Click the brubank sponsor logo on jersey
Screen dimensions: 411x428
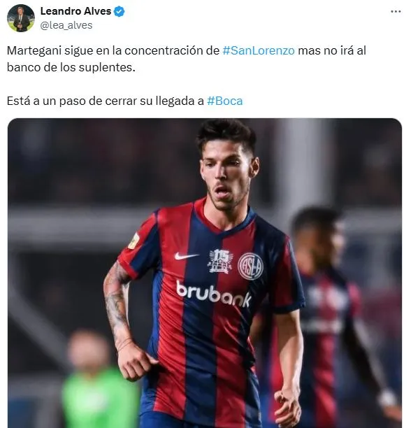(x=214, y=294)
